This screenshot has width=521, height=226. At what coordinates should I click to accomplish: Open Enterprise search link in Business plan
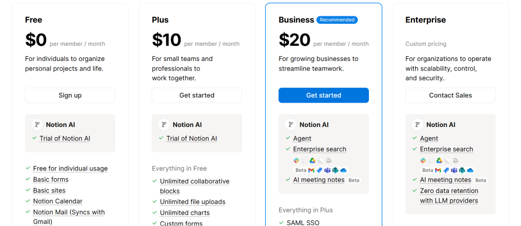320,149
